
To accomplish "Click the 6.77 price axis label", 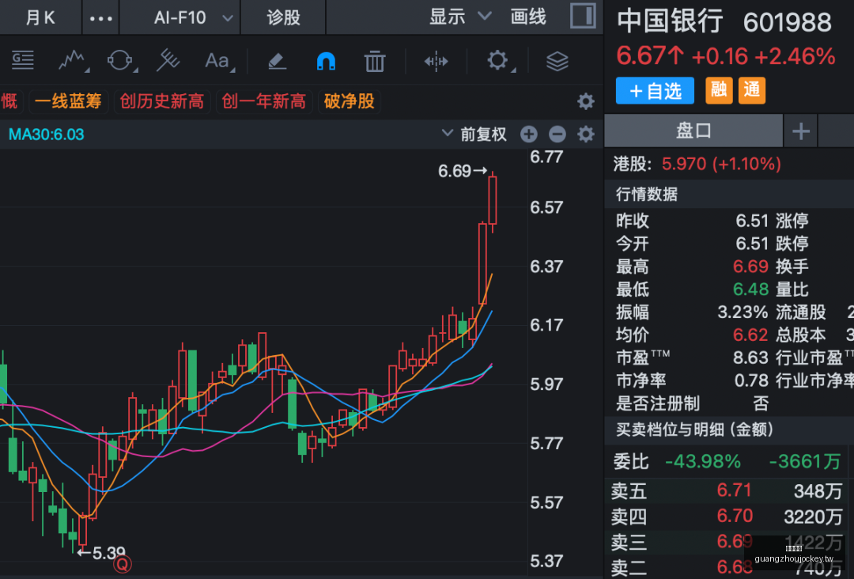I will pos(546,157).
